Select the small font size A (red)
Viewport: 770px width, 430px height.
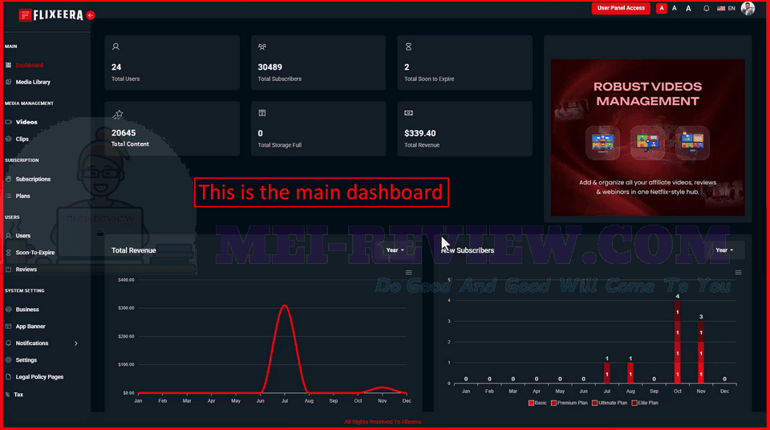(x=662, y=8)
